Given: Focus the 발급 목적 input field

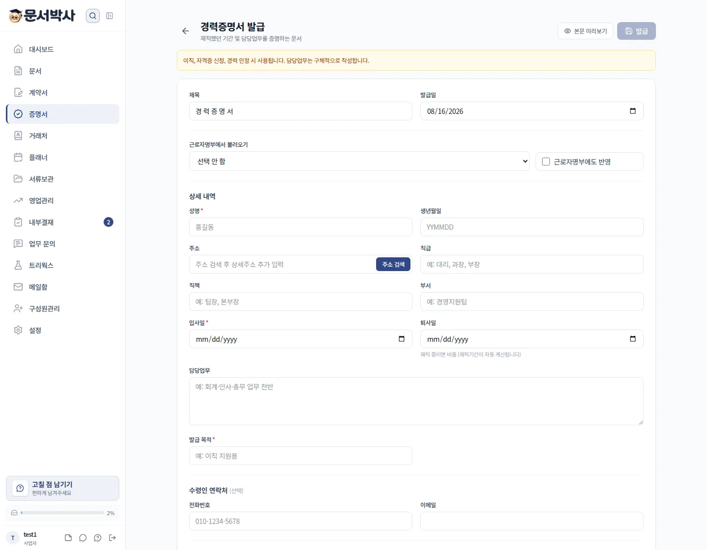Looking at the screenshot, I should (300, 456).
